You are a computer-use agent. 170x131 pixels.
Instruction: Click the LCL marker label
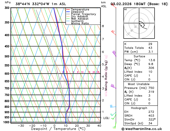[106, 118]
